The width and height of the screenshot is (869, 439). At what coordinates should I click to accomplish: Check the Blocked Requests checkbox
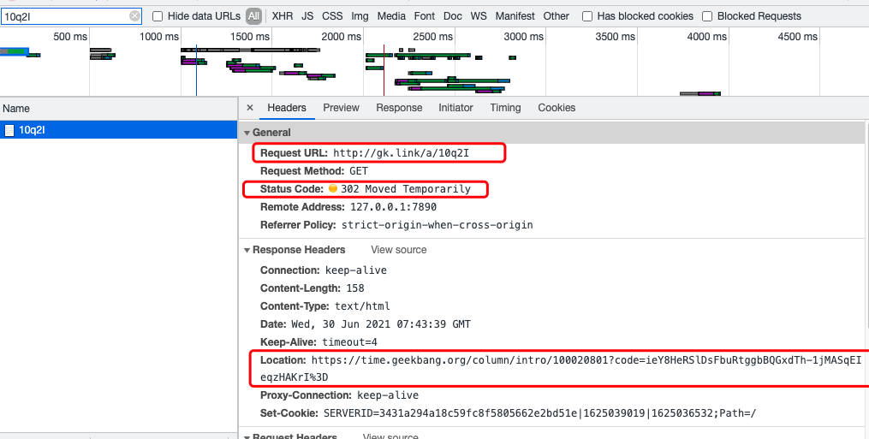click(707, 16)
